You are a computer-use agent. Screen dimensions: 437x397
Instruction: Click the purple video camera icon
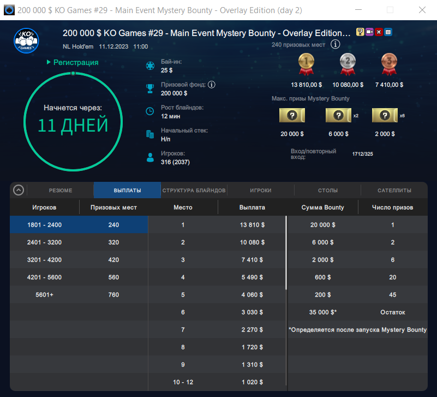coord(369,32)
